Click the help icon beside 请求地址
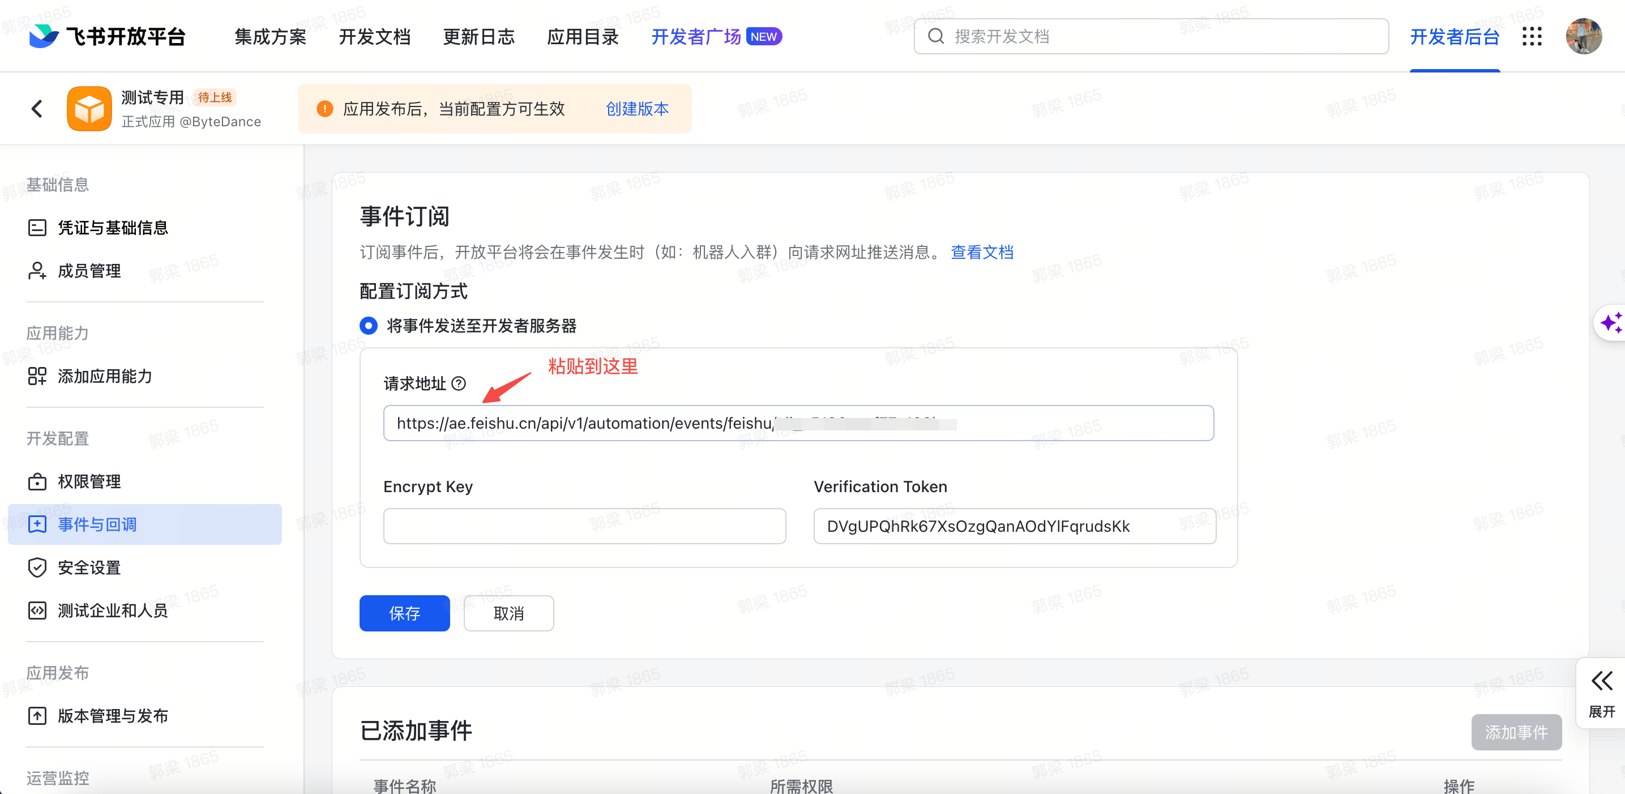Screen dimensions: 1625x794 pos(459,383)
